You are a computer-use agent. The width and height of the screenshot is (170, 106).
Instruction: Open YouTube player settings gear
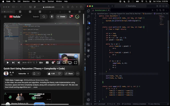click(53, 63)
